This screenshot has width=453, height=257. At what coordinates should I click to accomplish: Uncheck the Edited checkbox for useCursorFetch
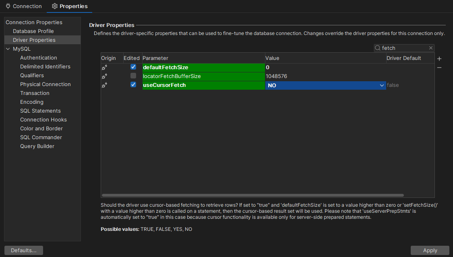click(x=133, y=85)
